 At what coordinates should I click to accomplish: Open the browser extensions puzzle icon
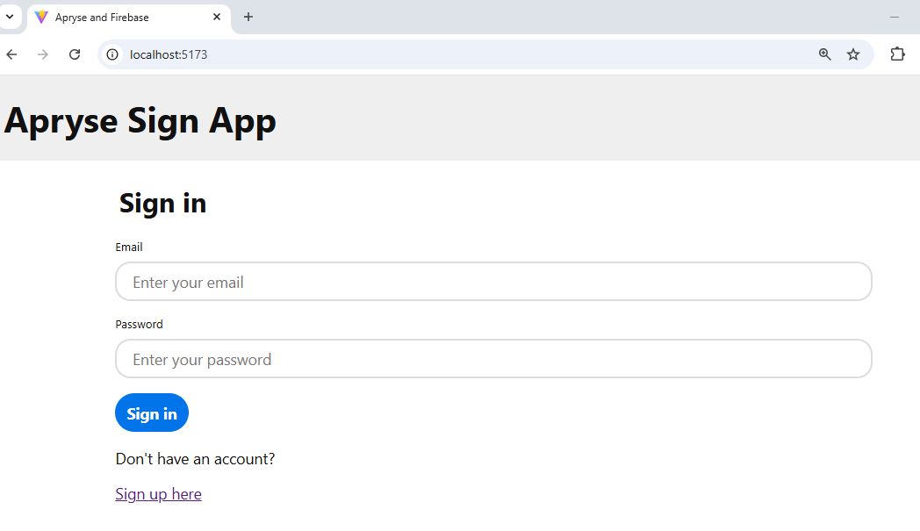pos(897,54)
